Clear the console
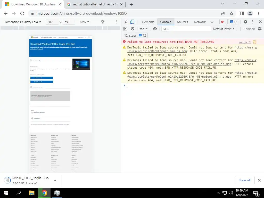264x198 pixels. (x=133, y=29)
